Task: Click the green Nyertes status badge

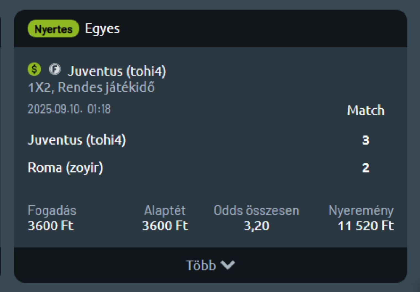Action: [x=53, y=29]
